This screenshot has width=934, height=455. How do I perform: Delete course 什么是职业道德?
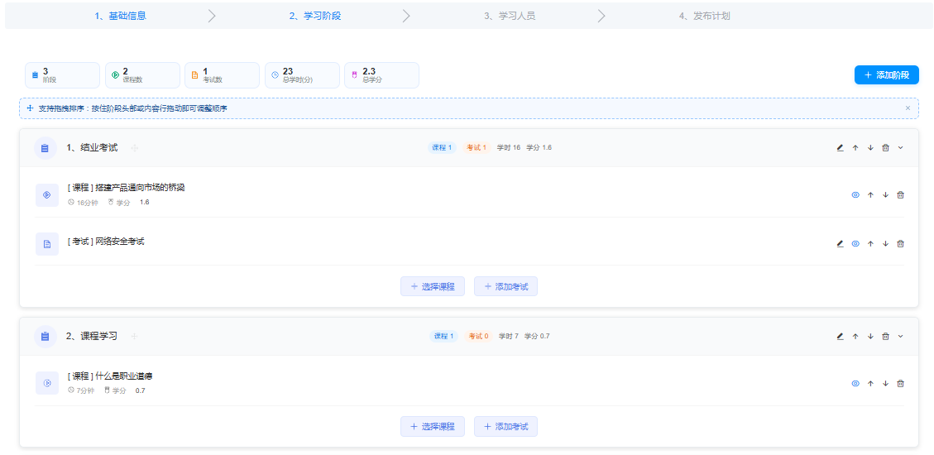point(900,384)
